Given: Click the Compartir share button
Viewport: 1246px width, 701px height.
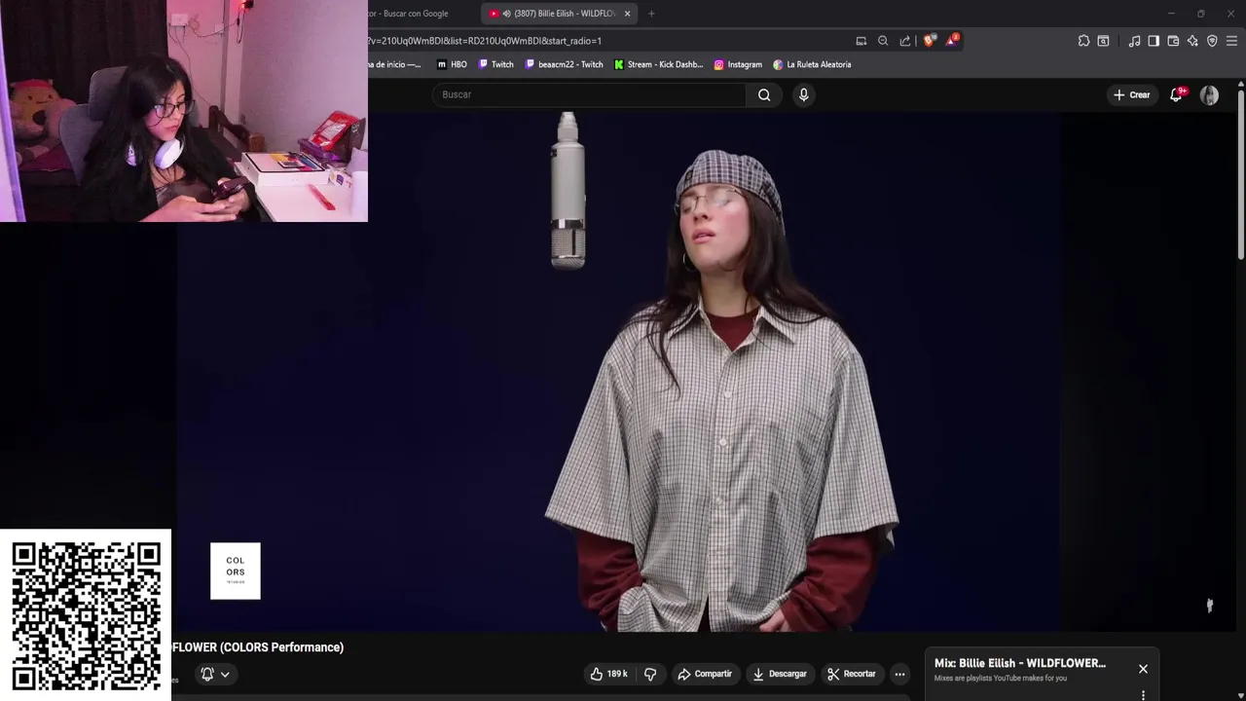Looking at the screenshot, I should 704,674.
